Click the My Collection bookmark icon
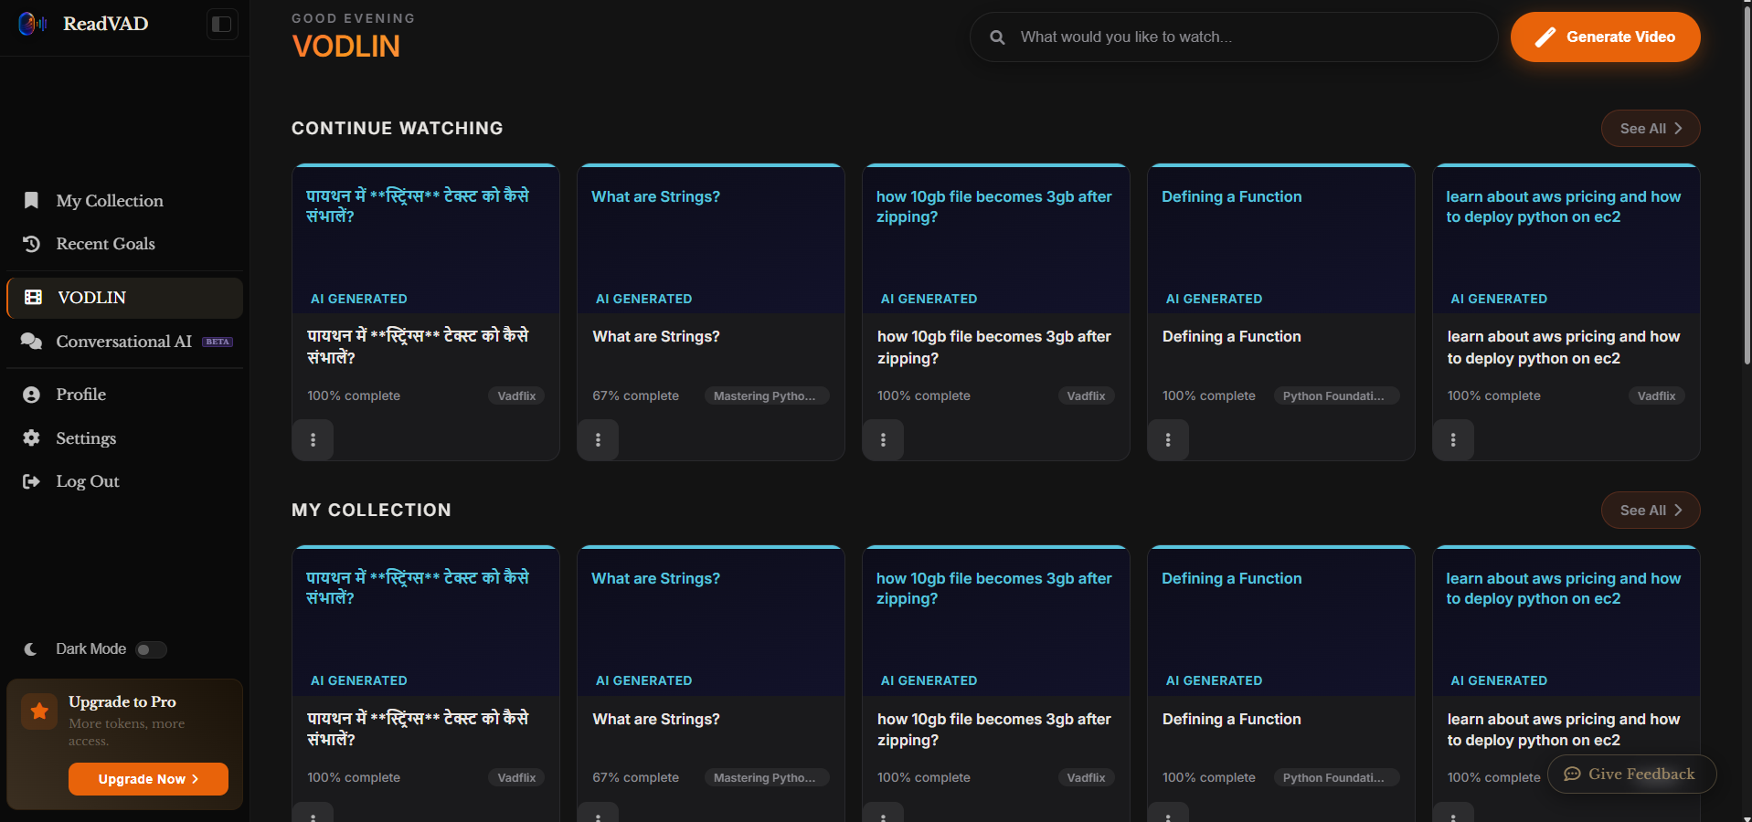The width and height of the screenshot is (1752, 822). [x=31, y=200]
